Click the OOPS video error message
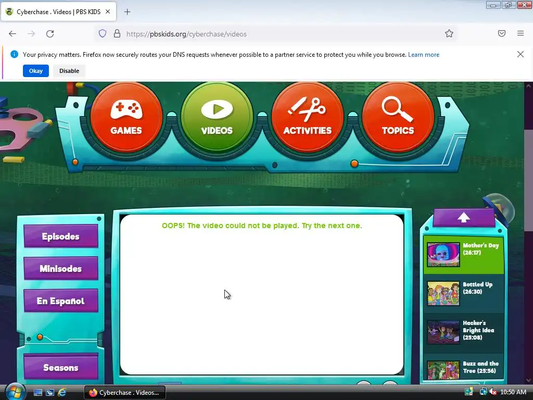Screen dimensions: 533x400 (262, 226)
